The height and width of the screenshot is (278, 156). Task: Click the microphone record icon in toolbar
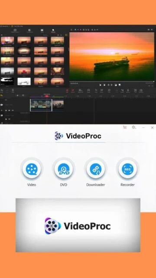click(128, 91)
